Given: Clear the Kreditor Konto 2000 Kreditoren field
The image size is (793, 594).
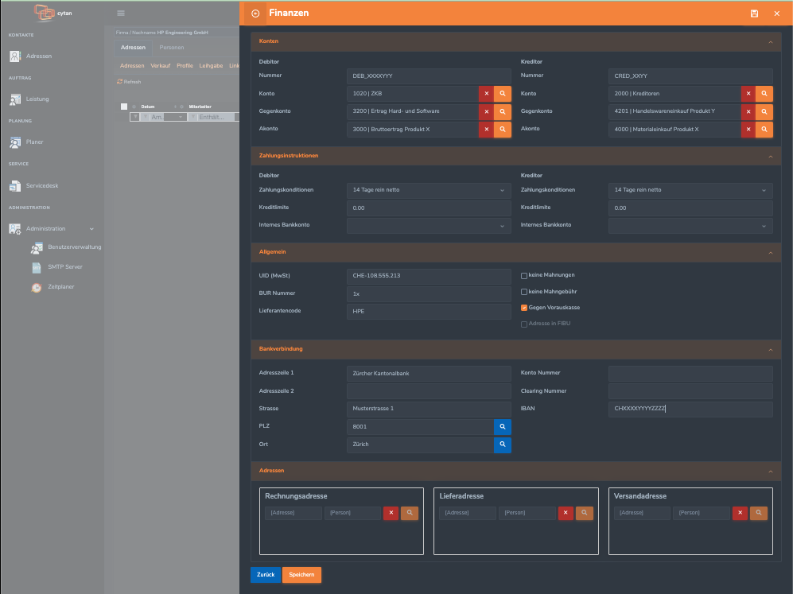Looking at the screenshot, I should tap(748, 93).
